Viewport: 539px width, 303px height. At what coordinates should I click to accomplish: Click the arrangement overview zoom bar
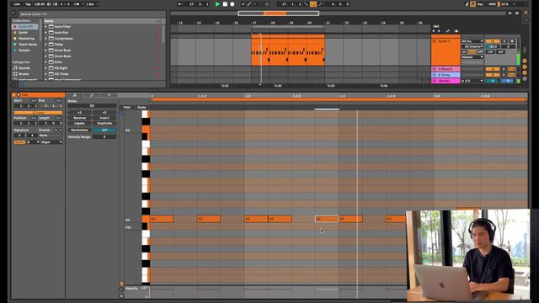pyautogui.click(x=279, y=13)
